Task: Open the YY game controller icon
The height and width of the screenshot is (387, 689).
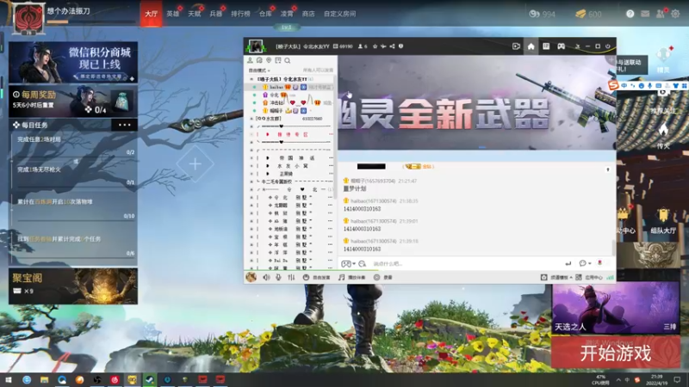Action: click(x=562, y=46)
